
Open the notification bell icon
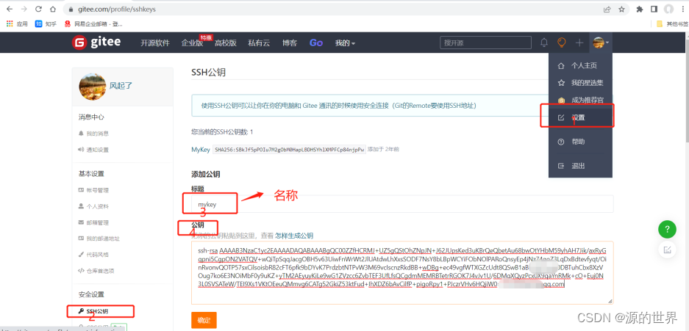[544, 43]
